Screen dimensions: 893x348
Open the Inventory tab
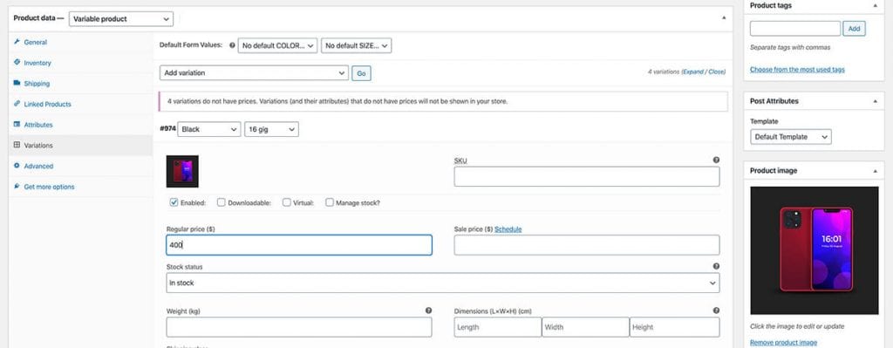coord(37,63)
